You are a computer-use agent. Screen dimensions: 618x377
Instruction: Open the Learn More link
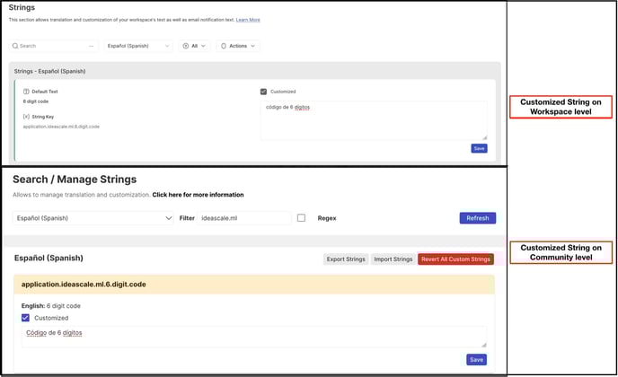(x=248, y=20)
